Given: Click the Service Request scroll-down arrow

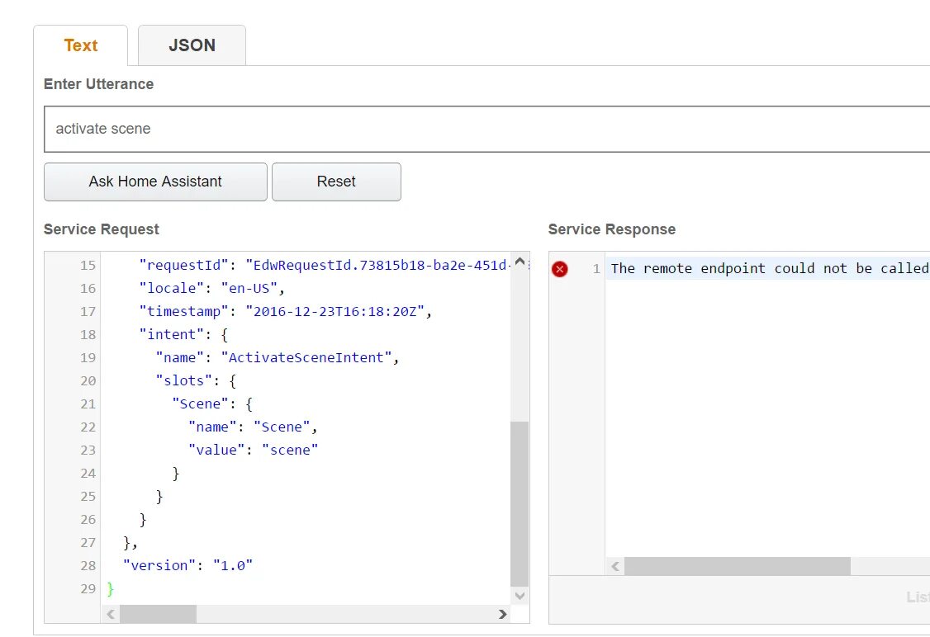Looking at the screenshot, I should (520, 595).
